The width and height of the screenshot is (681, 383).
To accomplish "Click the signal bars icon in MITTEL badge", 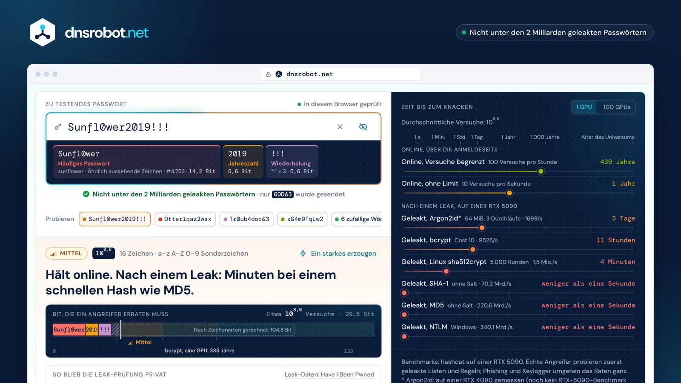I will click(x=53, y=254).
